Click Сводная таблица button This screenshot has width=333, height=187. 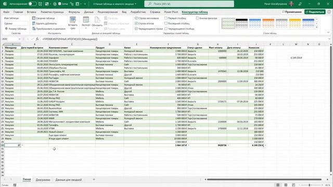pyautogui.click(x=44, y=18)
